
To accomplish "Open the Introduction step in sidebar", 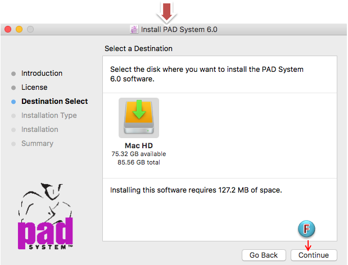I will tap(42, 74).
